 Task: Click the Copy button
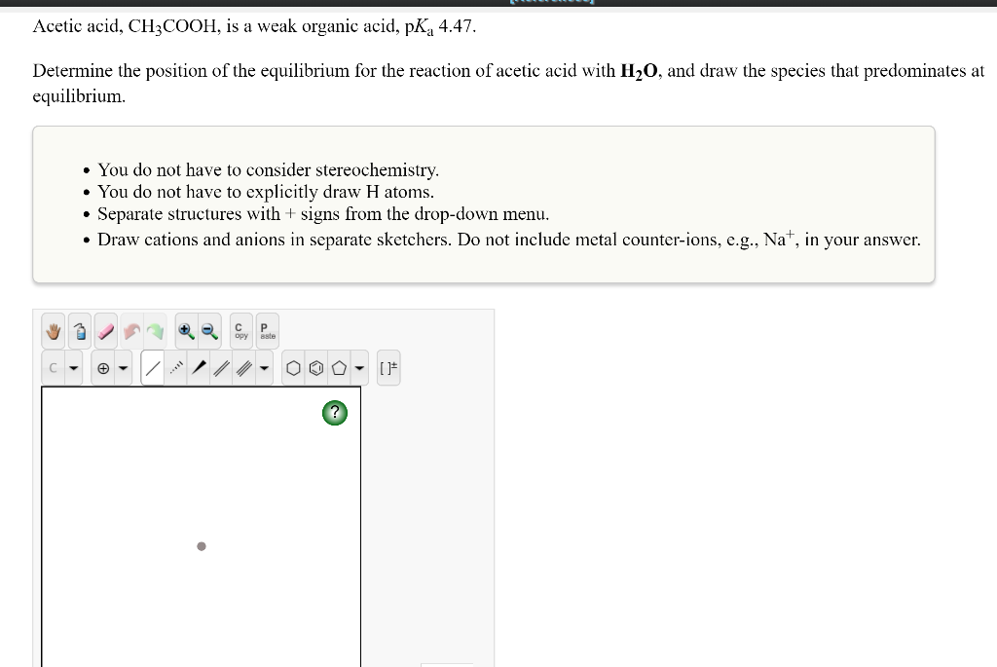tap(240, 331)
